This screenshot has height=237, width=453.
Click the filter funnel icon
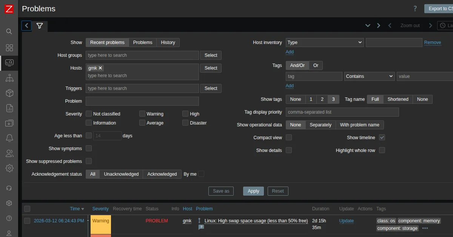40,26
